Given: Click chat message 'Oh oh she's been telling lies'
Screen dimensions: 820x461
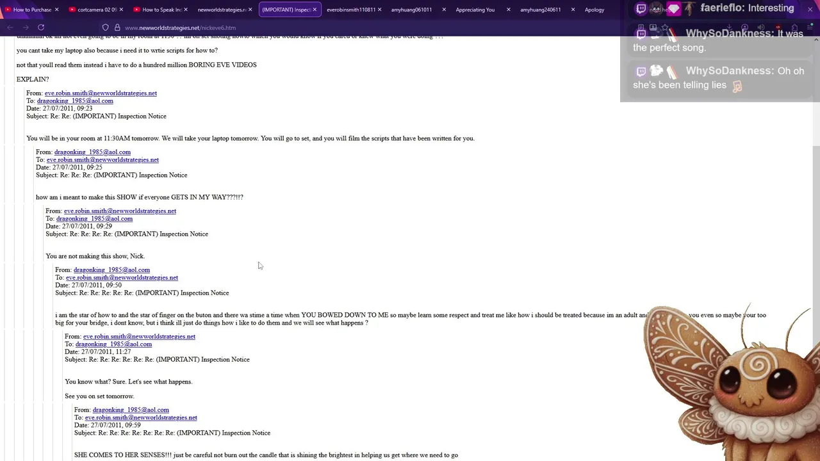Looking at the screenshot, I should coord(719,78).
